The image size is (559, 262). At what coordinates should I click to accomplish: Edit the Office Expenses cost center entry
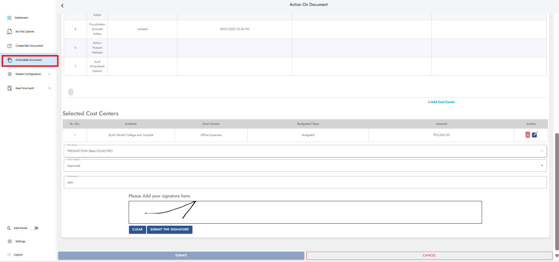click(535, 135)
